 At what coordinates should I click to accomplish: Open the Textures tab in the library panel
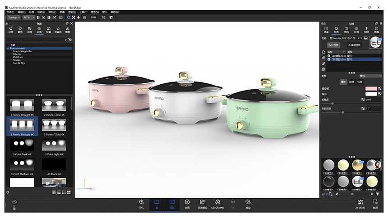click(x=30, y=30)
